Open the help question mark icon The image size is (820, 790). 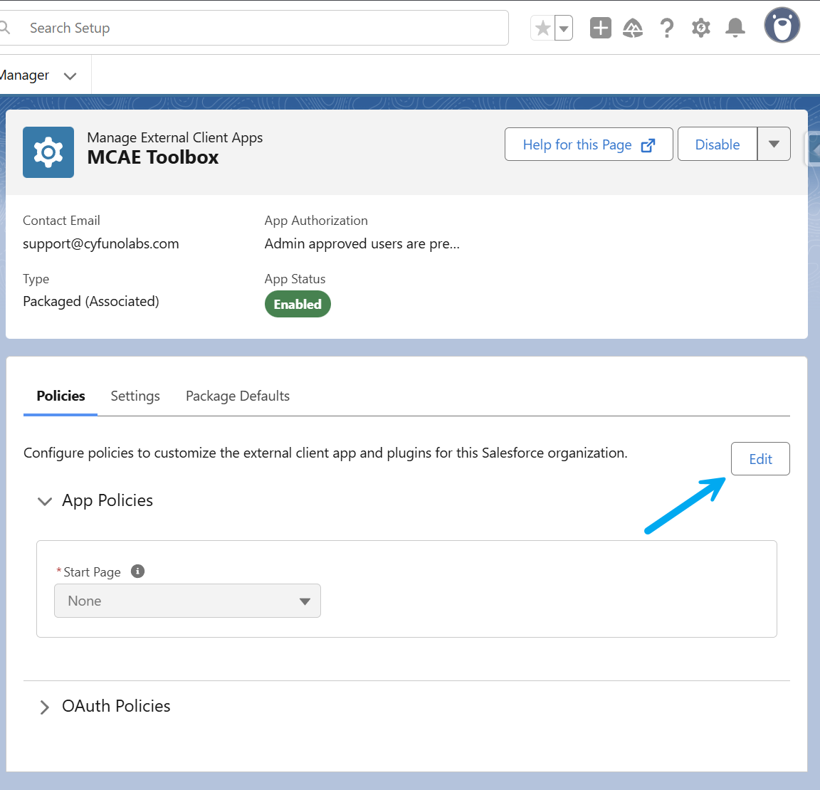[x=667, y=28]
